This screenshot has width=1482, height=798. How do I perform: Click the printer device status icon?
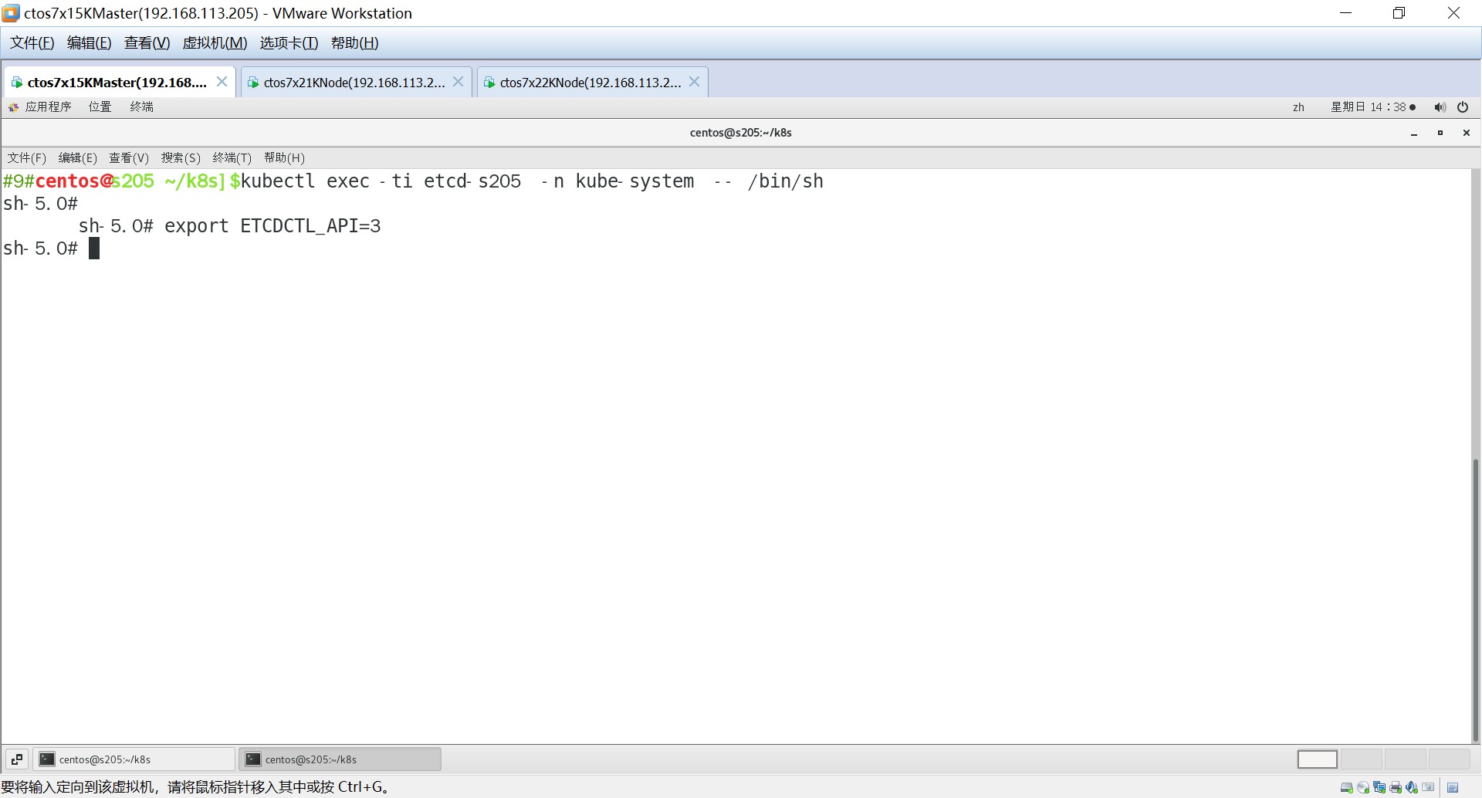click(1396, 787)
